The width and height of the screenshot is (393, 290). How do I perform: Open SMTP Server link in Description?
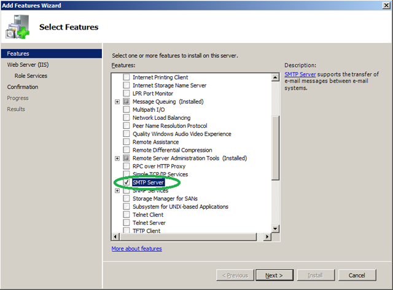(x=300, y=74)
